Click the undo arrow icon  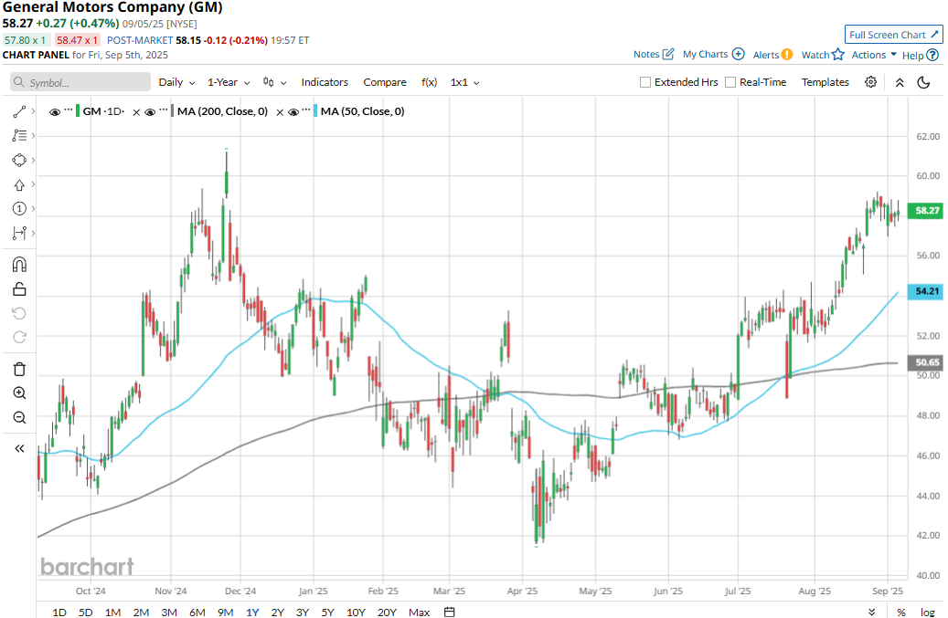[x=19, y=313]
